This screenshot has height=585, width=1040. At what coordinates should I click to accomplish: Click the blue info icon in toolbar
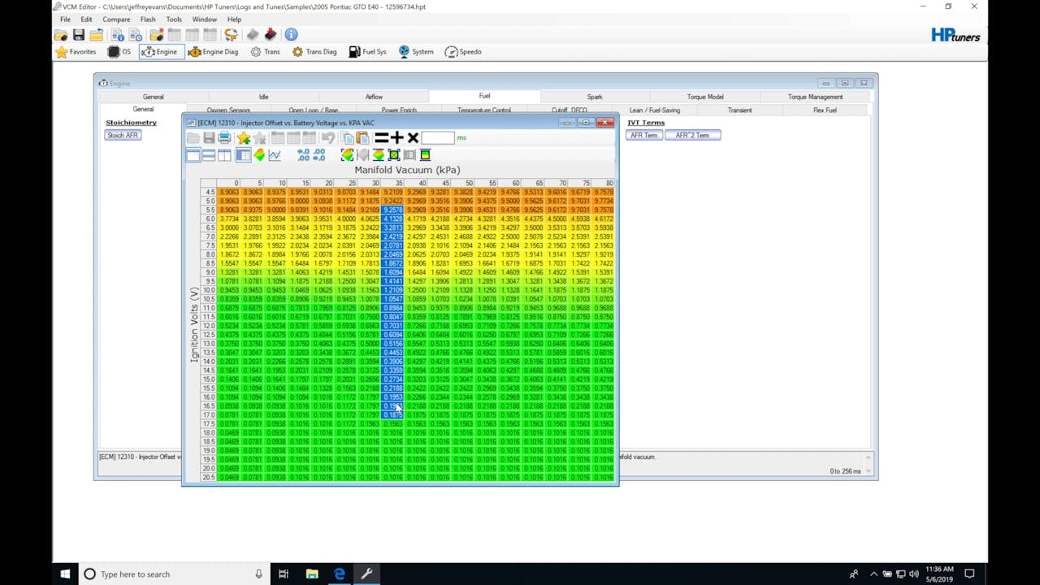point(291,34)
